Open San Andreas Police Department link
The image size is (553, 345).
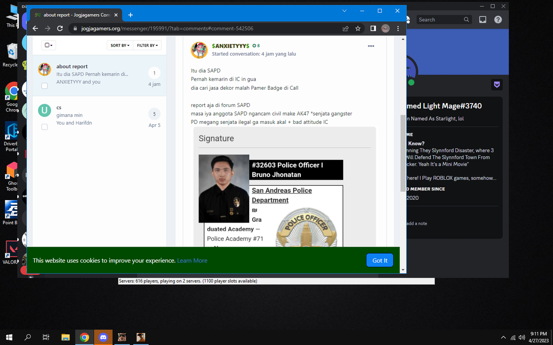282,195
